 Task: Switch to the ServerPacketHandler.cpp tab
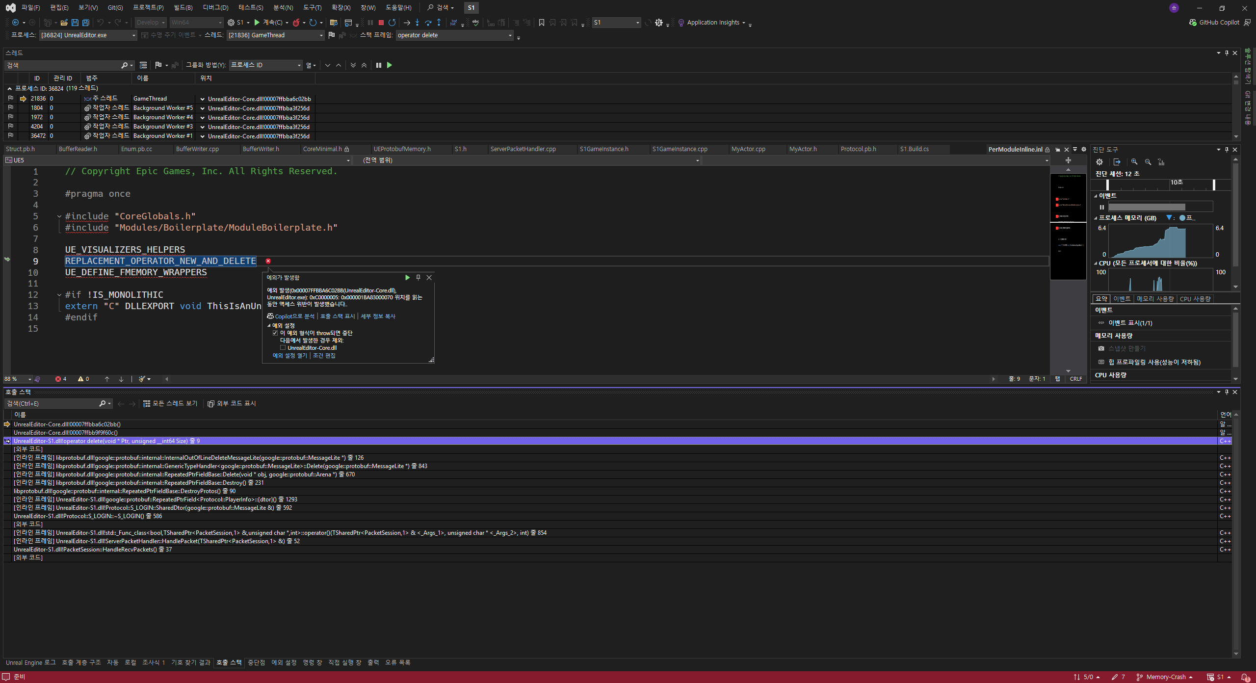click(x=523, y=149)
